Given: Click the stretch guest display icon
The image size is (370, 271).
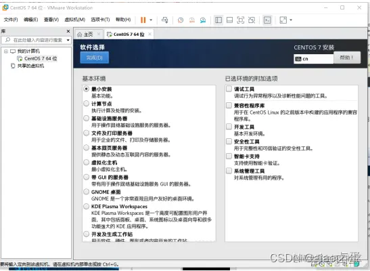Looking at the screenshot, I should (x=283, y=20).
